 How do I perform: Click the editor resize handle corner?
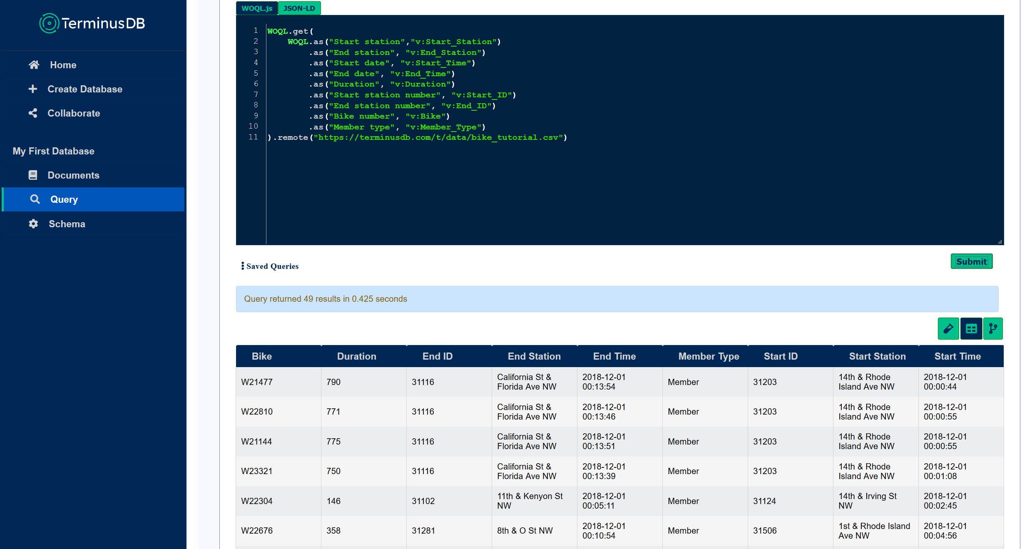[1000, 242]
